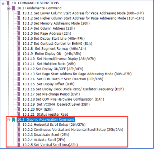
Task: Click teal bookmark icon of Graphic Acceleration Command
Action: (x=13, y=120)
